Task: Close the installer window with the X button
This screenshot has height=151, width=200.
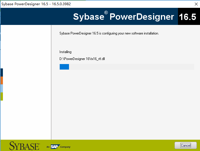Action: (x=196, y=4)
